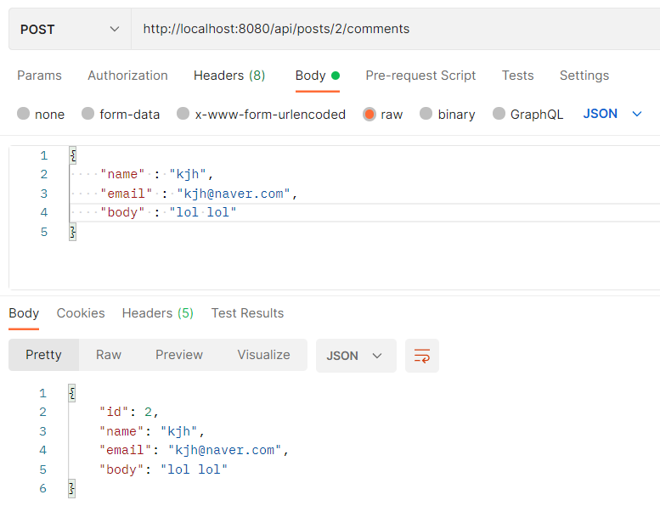Select x-www-form-urlencoded option

262,114
